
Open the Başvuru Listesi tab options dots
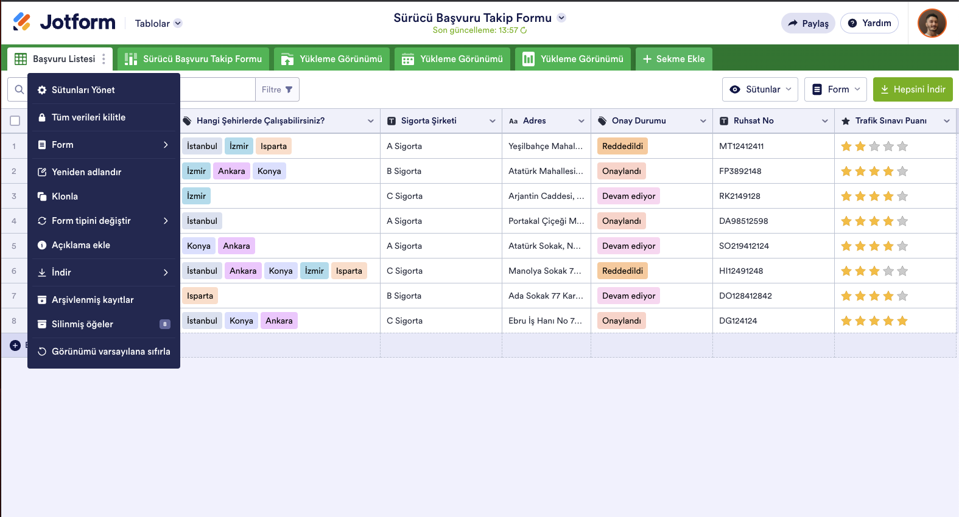tap(104, 59)
